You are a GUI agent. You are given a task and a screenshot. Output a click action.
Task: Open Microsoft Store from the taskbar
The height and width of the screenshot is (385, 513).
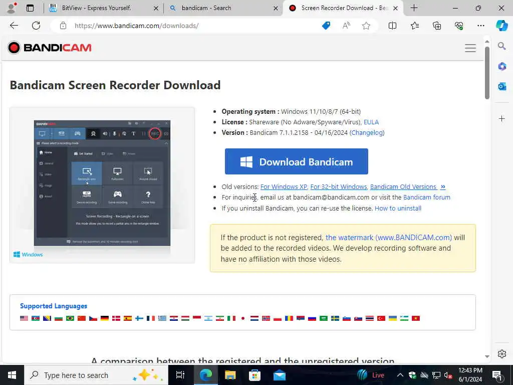[x=254, y=375]
